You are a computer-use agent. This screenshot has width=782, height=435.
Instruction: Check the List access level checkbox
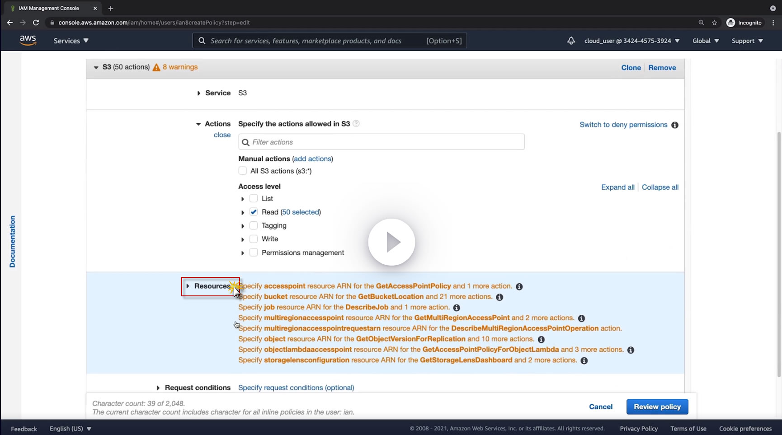pyautogui.click(x=254, y=198)
